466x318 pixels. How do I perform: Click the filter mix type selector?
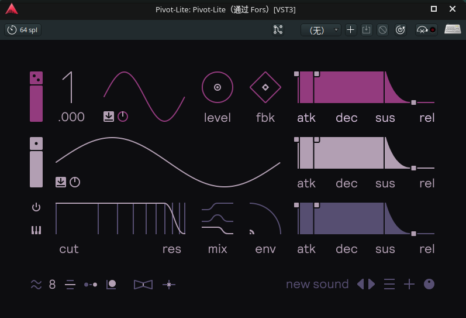click(218, 218)
